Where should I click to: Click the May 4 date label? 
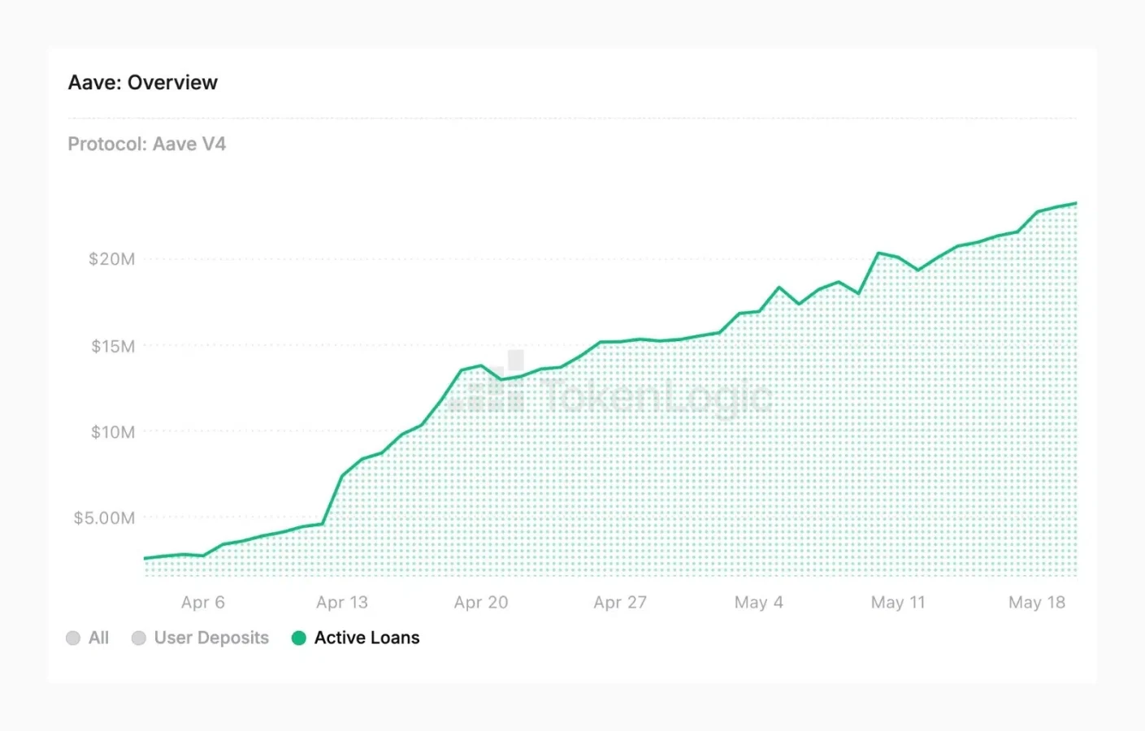click(759, 602)
